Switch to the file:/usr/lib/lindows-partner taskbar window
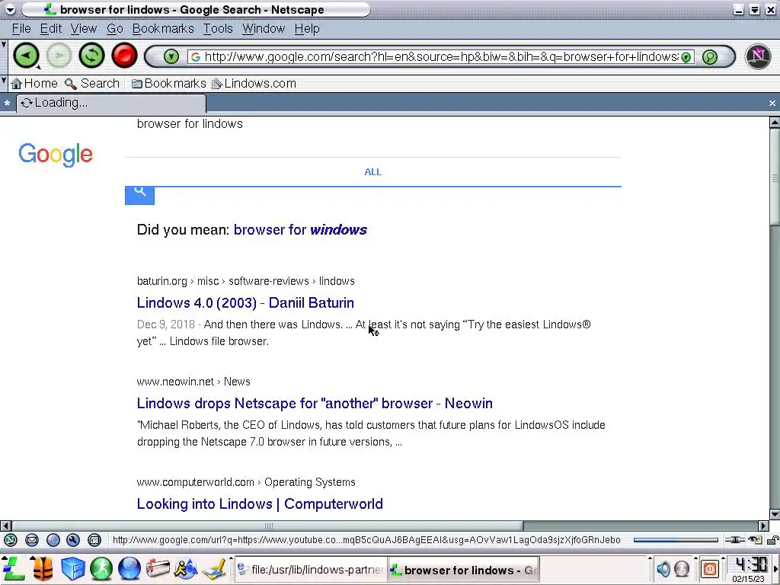 tap(311, 570)
